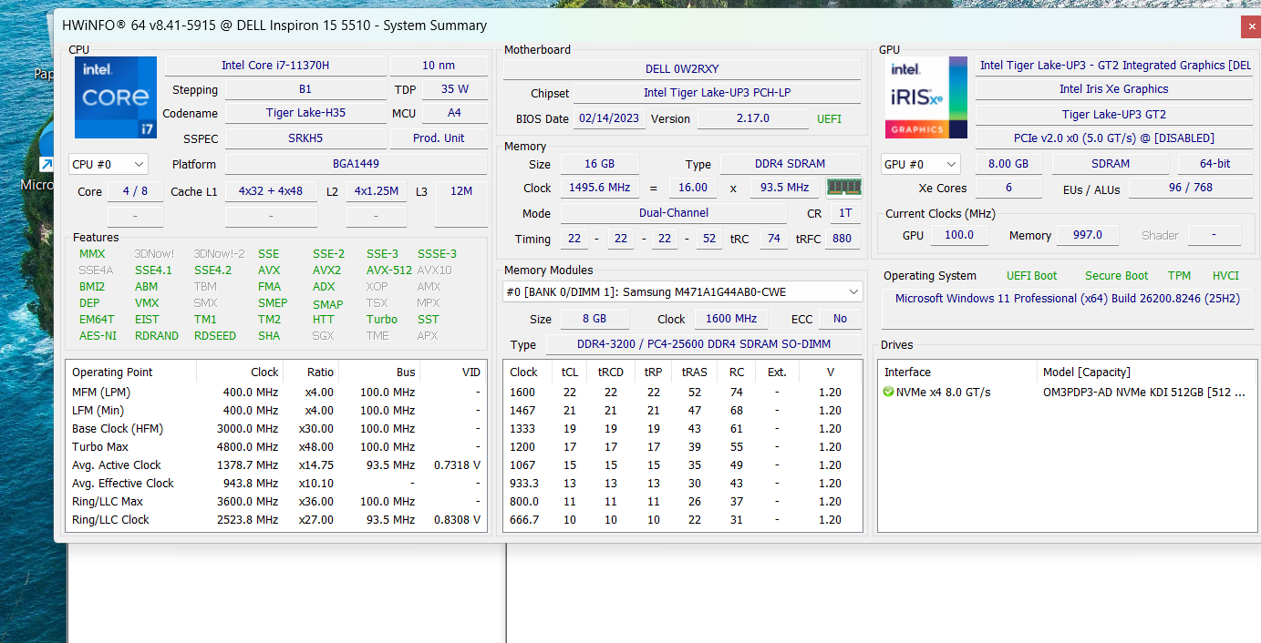Click the BIOS Version 2.17.0 value
Screen dimensions: 1261x643
point(752,118)
